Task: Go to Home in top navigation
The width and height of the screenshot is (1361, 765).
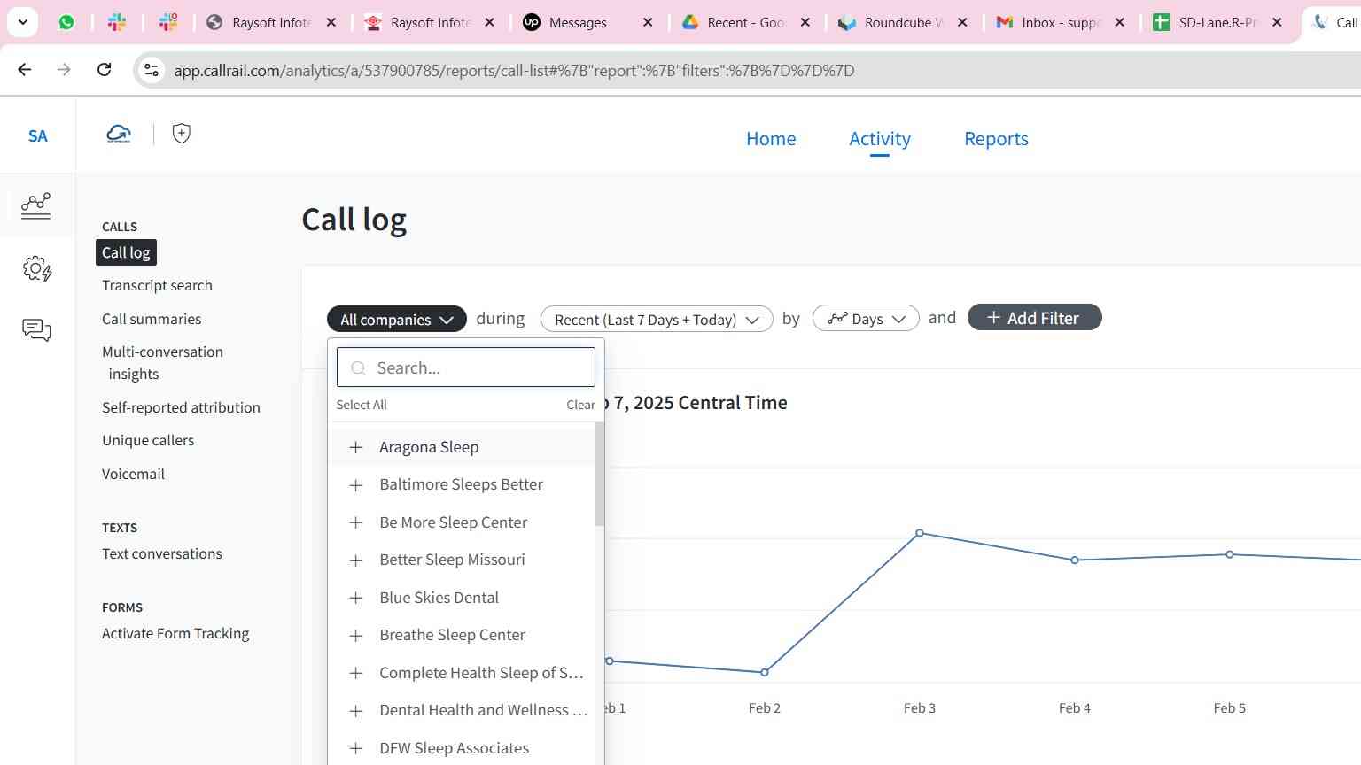Action: (x=771, y=139)
